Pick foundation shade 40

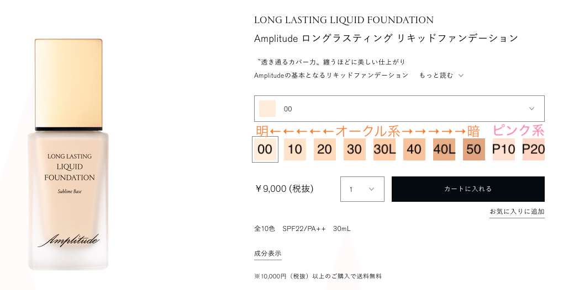pyautogui.click(x=414, y=149)
